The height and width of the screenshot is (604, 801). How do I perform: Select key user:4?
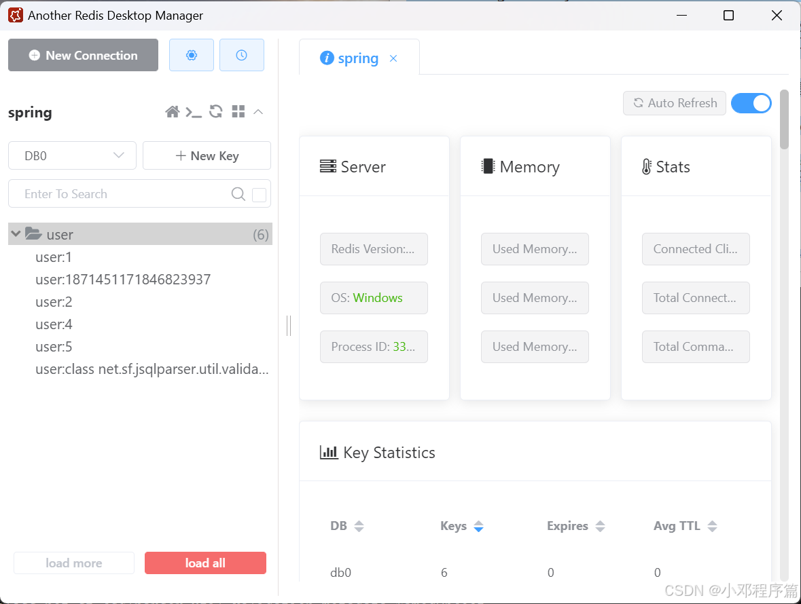(54, 324)
